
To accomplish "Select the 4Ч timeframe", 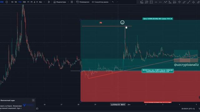I will tap(32, 2).
